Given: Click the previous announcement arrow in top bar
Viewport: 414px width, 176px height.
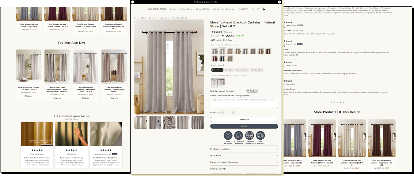Looking at the screenshot, I should click(133, 2).
